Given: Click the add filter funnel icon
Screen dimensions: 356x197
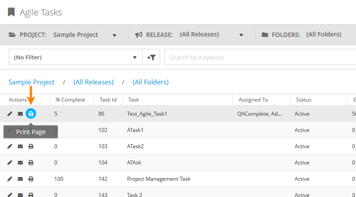Looking at the screenshot, I should pos(151,57).
